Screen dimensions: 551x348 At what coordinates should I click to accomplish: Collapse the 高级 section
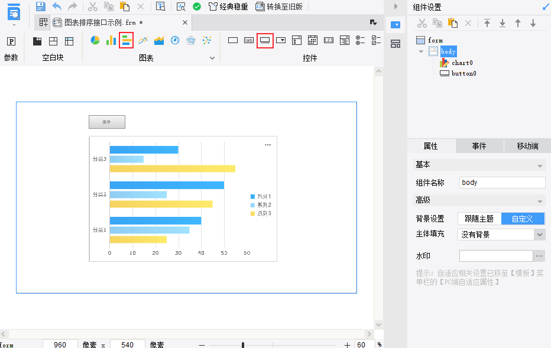click(540, 201)
